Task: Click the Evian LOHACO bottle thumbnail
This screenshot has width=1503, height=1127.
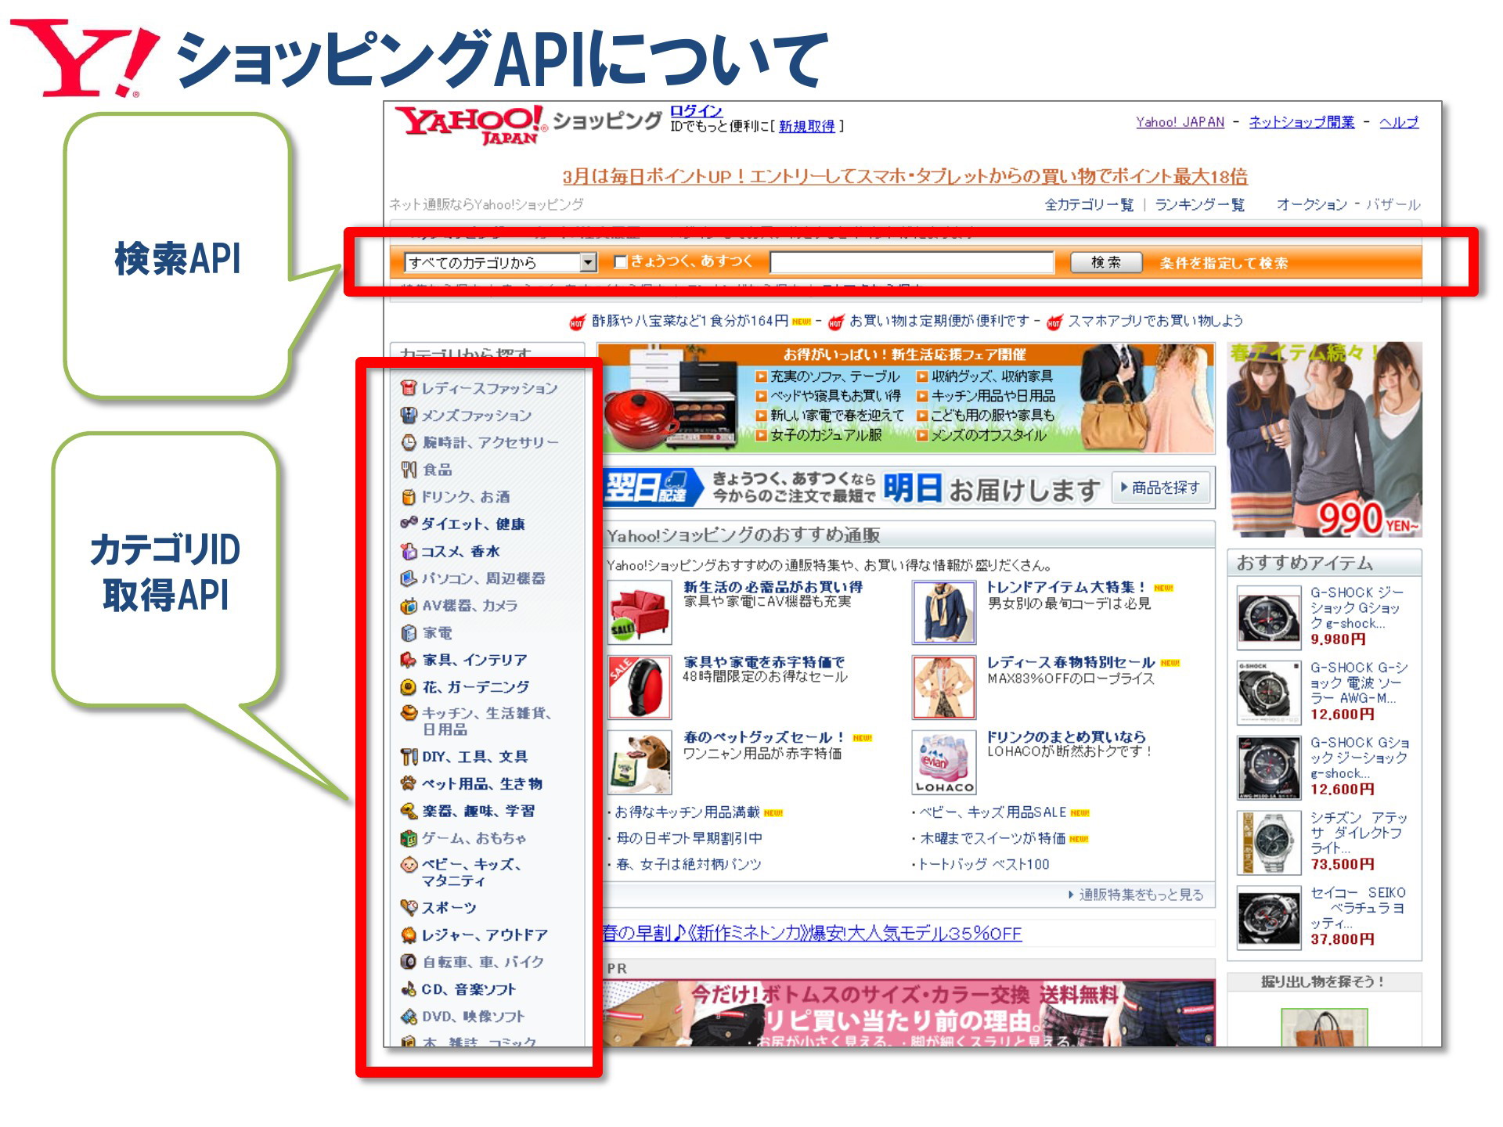Action: coord(944,763)
